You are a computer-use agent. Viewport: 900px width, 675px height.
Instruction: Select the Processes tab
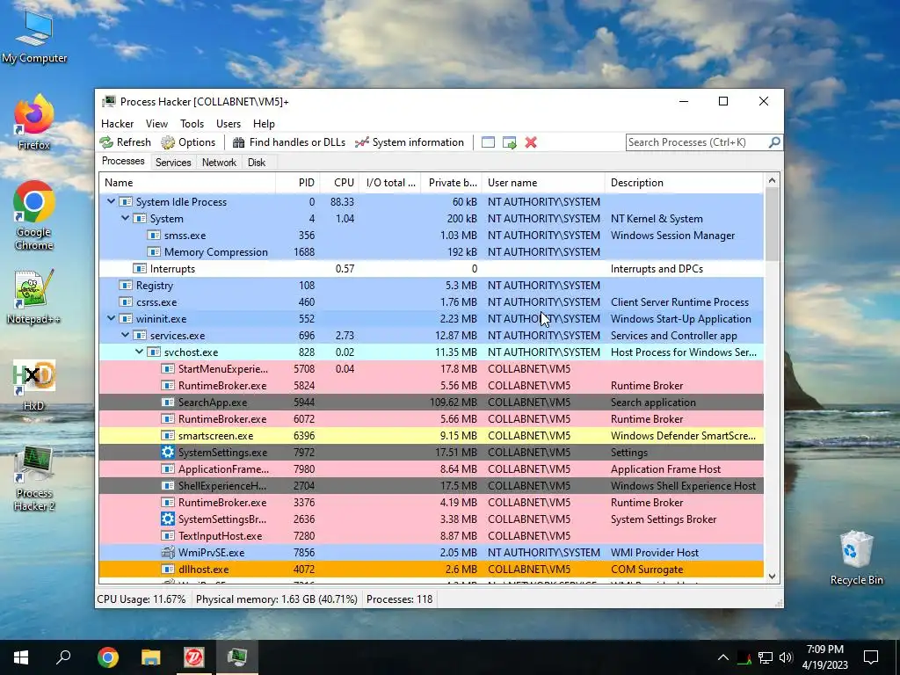click(123, 162)
